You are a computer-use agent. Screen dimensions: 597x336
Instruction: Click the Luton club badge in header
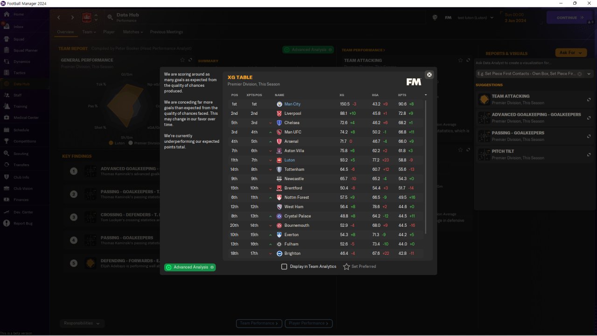87,18
